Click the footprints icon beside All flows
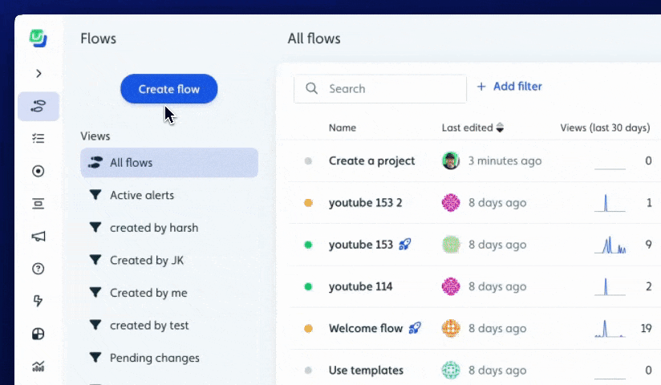Screen dimensions: 661x385 pos(95,162)
